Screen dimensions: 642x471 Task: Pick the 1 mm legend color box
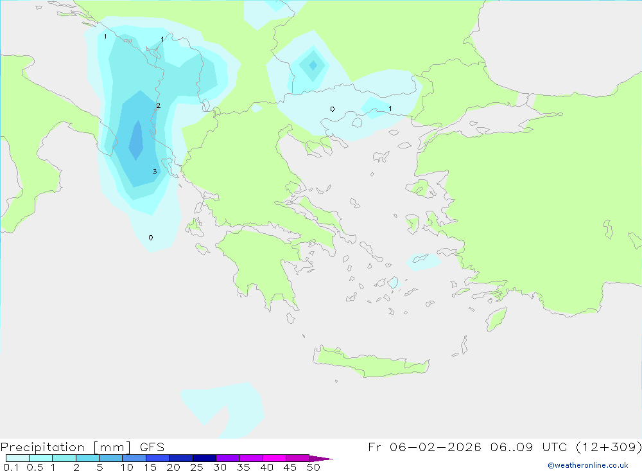(64, 458)
